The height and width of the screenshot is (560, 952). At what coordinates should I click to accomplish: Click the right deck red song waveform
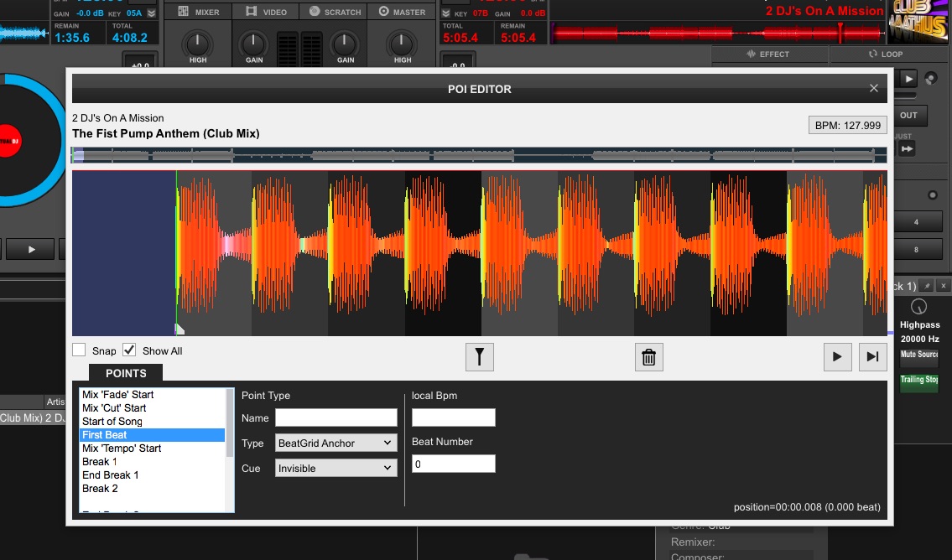(718, 33)
